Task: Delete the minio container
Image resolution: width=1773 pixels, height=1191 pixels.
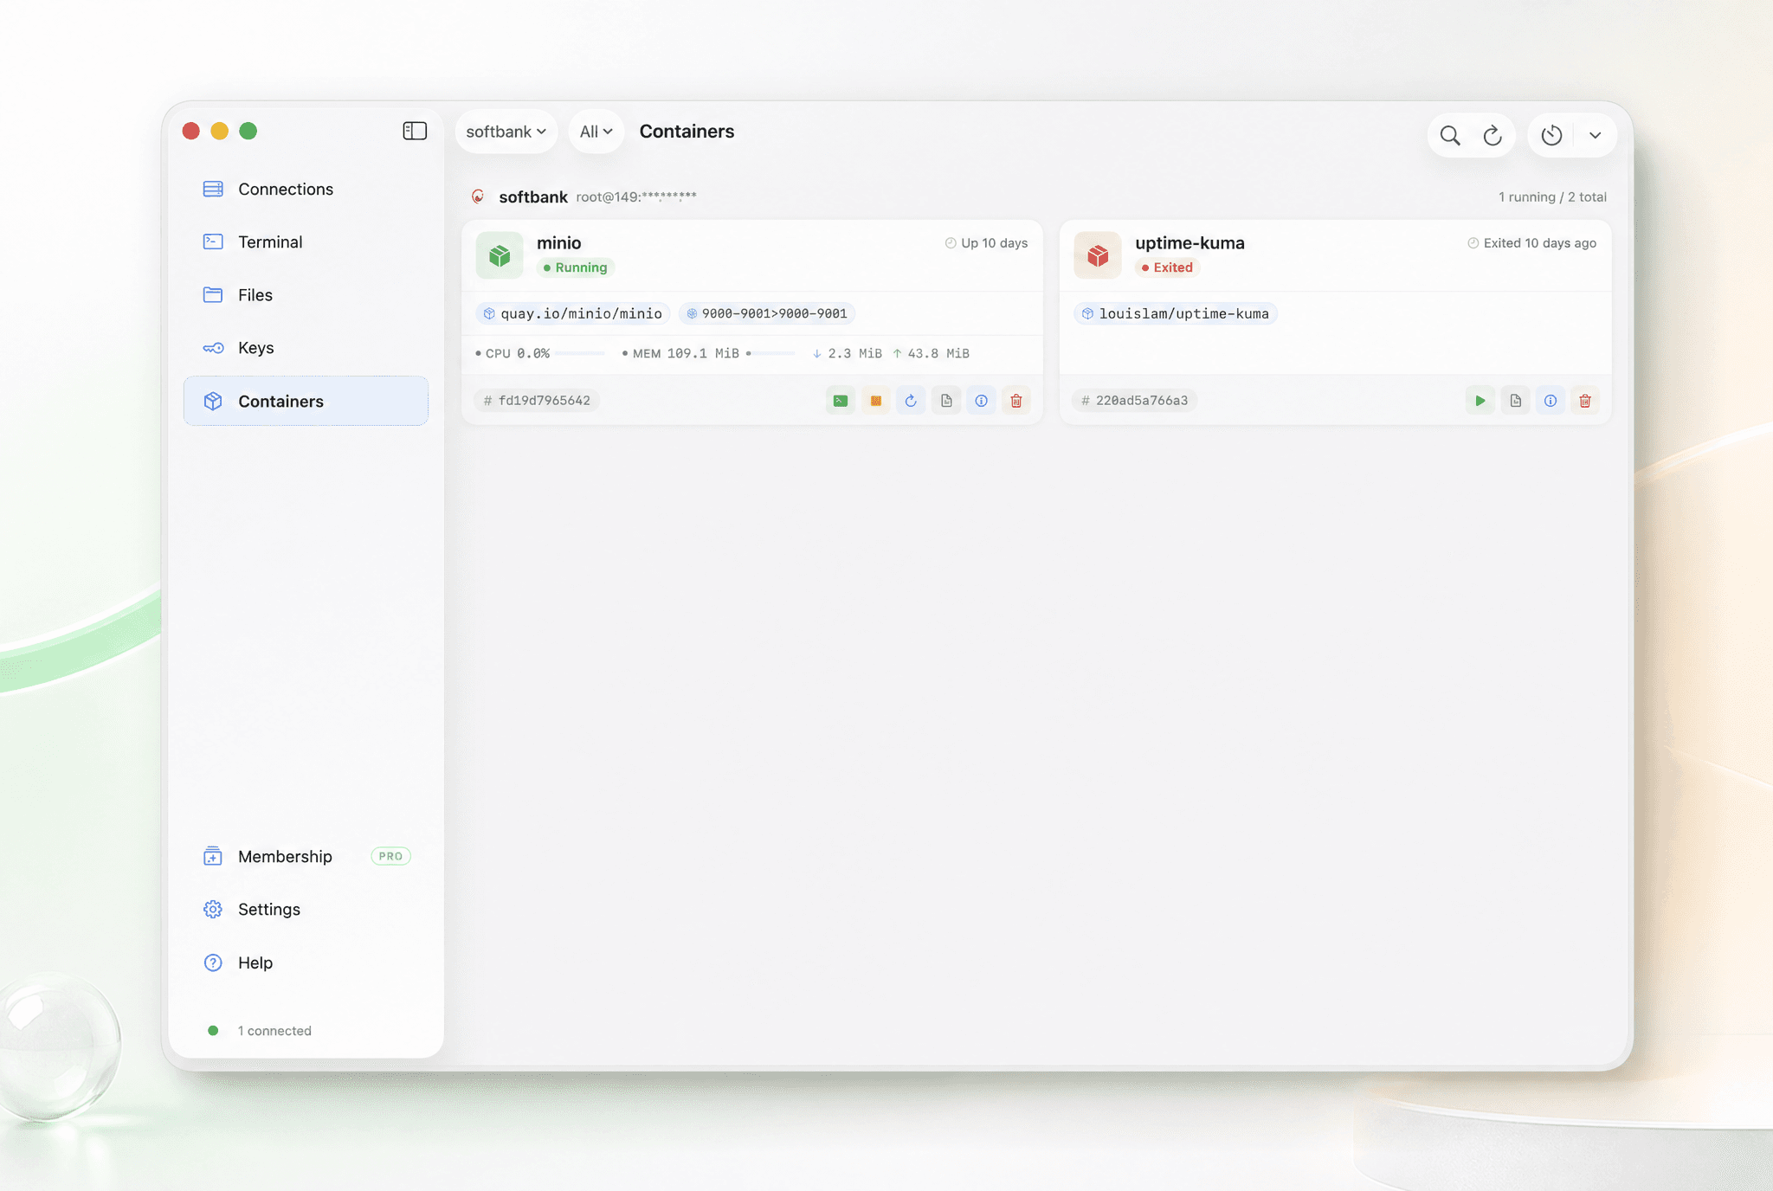Action: click(x=1016, y=401)
